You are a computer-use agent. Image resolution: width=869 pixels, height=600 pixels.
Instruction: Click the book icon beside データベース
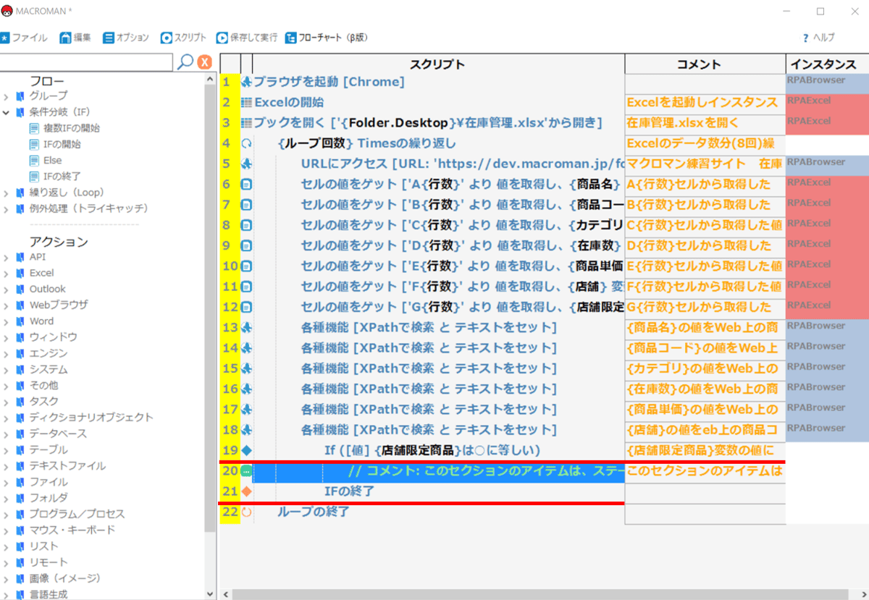tap(20, 434)
